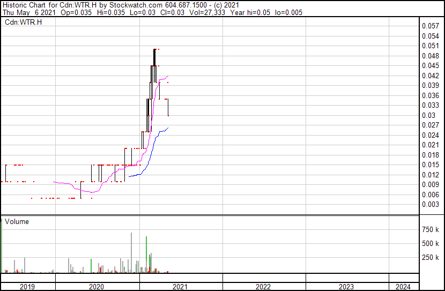Click the 750 k volume axis label
The height and width of the screenshot is (291, 445).
(431, 230)
